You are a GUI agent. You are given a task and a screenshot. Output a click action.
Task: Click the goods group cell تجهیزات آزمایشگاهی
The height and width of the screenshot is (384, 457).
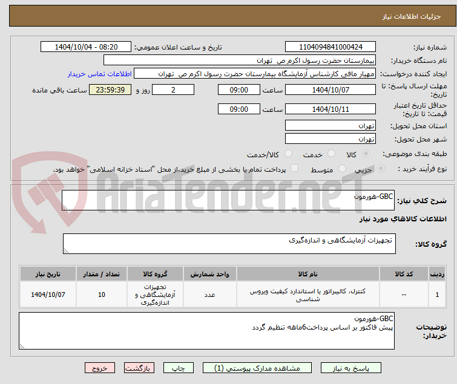(155, 295)
